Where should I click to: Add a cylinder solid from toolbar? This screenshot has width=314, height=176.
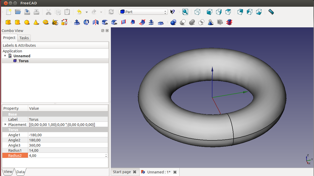click(x=17, y=22)
